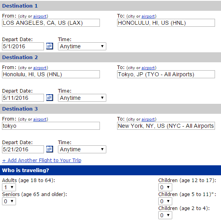Expand Destination 1 Time dropdown

82,46
